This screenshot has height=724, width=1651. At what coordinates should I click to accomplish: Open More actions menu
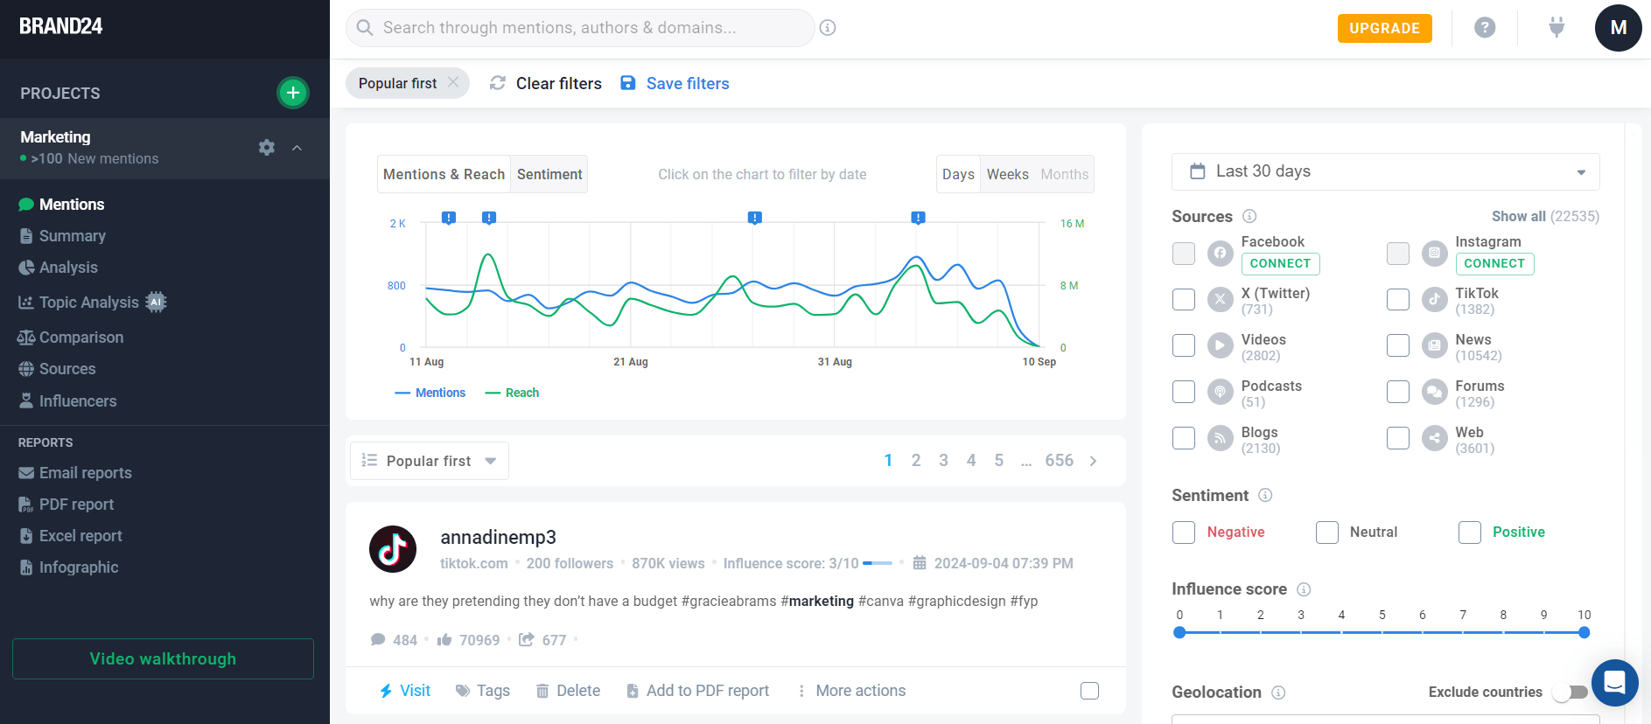point(850,691)
